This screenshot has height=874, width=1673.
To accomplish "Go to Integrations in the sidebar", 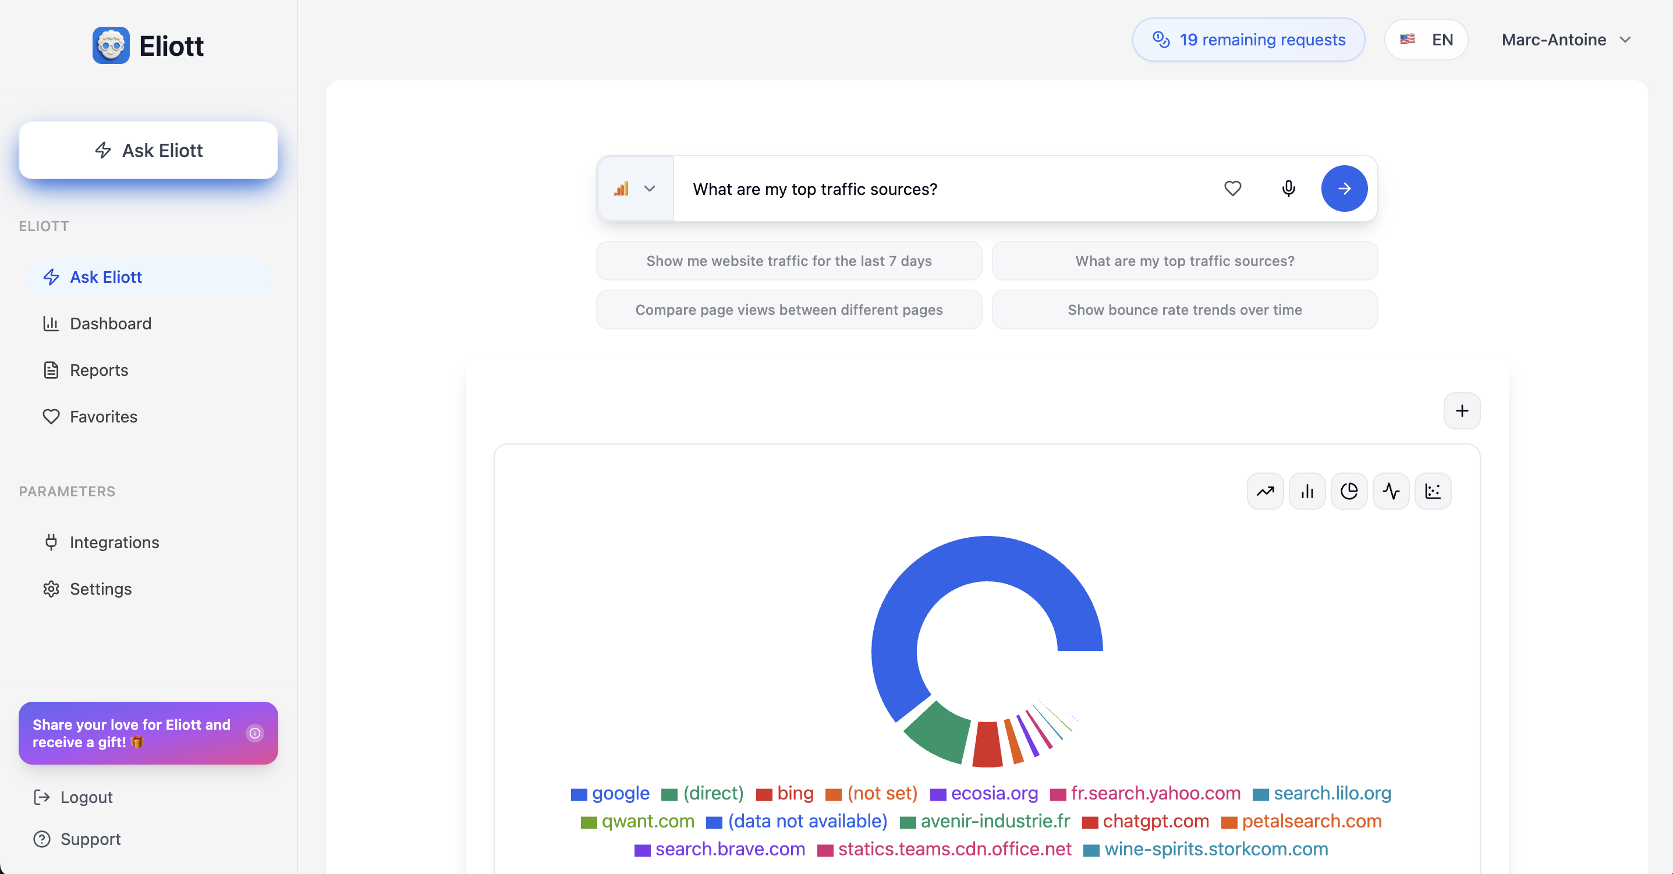I will click(114, 542).
